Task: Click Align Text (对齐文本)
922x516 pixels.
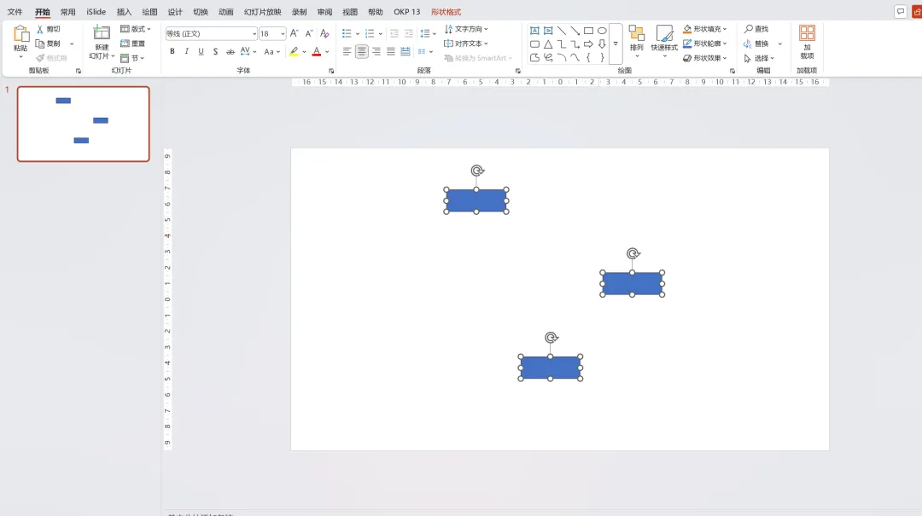Action: (x=466, y=43)
